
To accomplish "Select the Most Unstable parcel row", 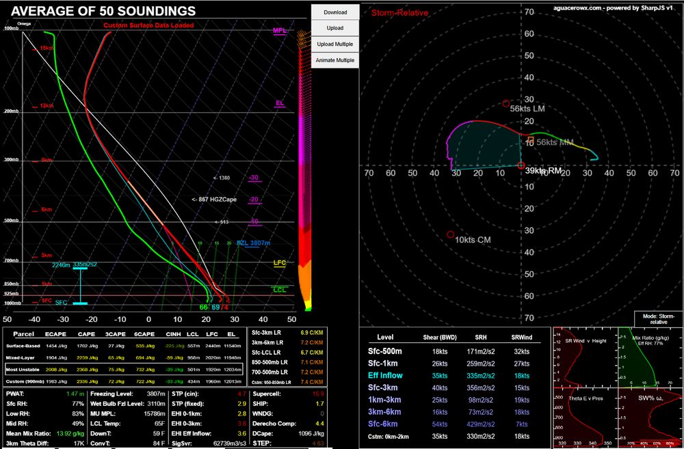I will (124, 370).
